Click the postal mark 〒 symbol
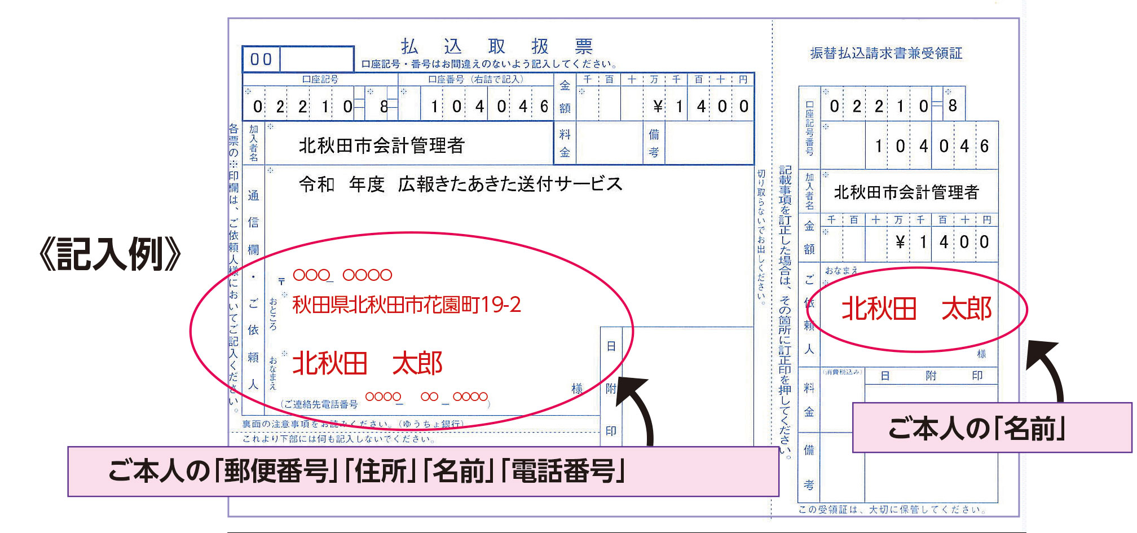 pos(281,280)
